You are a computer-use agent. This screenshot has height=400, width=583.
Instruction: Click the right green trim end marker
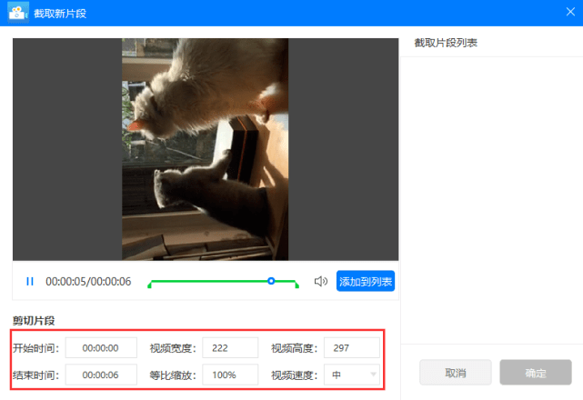[297, 285]
